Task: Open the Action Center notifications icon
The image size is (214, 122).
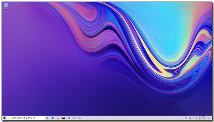Action: pyautogui.click(x=208, y=118)
